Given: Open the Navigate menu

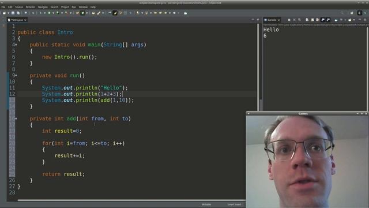Looking at the screenshot, I should pos(43,7).
